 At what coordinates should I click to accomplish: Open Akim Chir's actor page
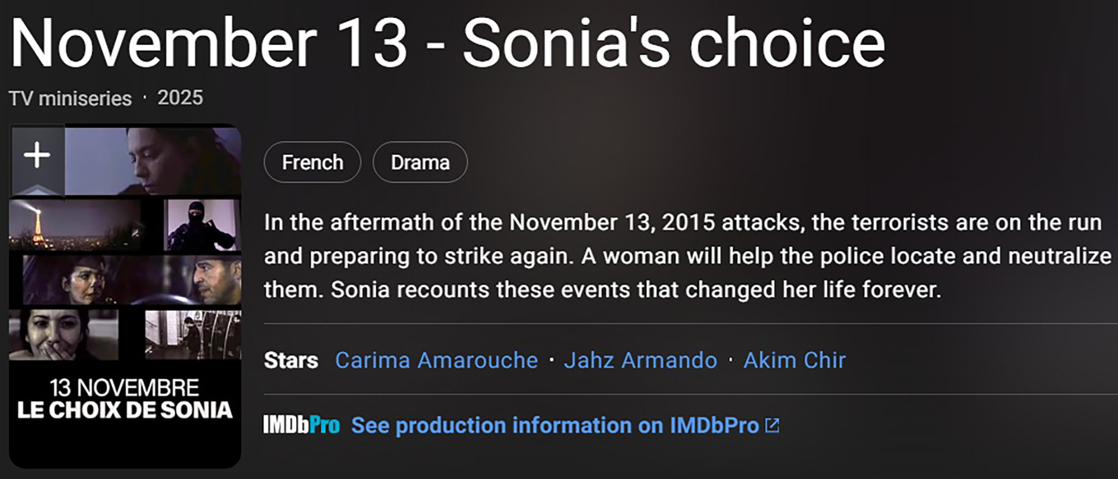pyautogui.click(x=794, y=361)
